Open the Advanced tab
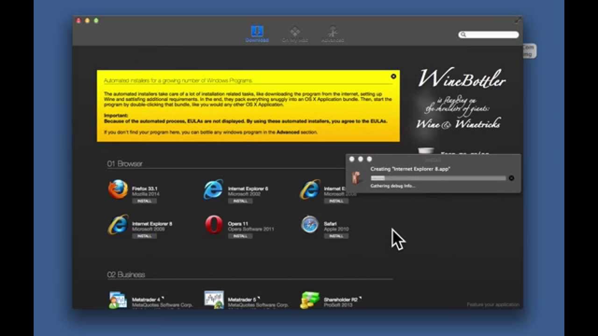598x336 pixels. [333, 34]
